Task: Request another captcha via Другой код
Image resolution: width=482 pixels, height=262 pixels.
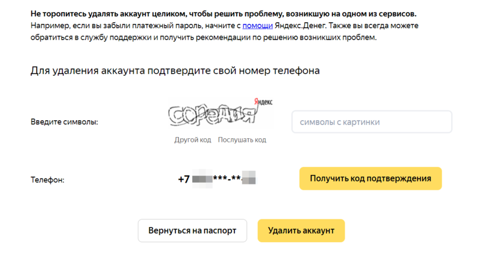Action: click(193, 140)
